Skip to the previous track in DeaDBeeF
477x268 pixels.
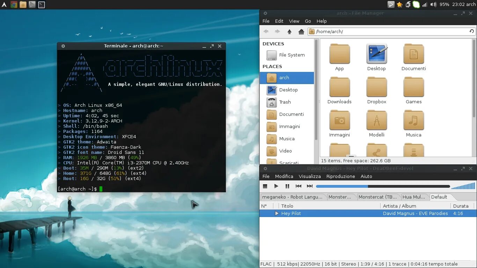click(x=299, y=186)
